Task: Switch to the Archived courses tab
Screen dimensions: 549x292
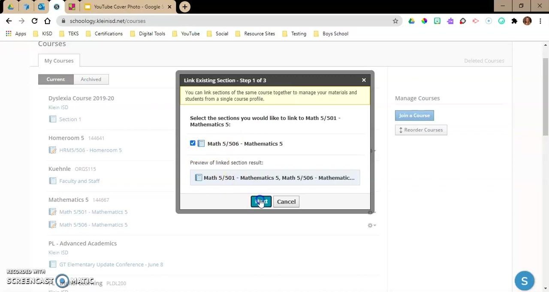Action: point(91,79)
